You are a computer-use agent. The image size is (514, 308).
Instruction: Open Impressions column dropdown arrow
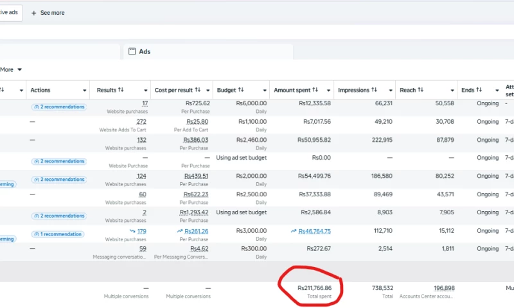(x=391, y=90)
